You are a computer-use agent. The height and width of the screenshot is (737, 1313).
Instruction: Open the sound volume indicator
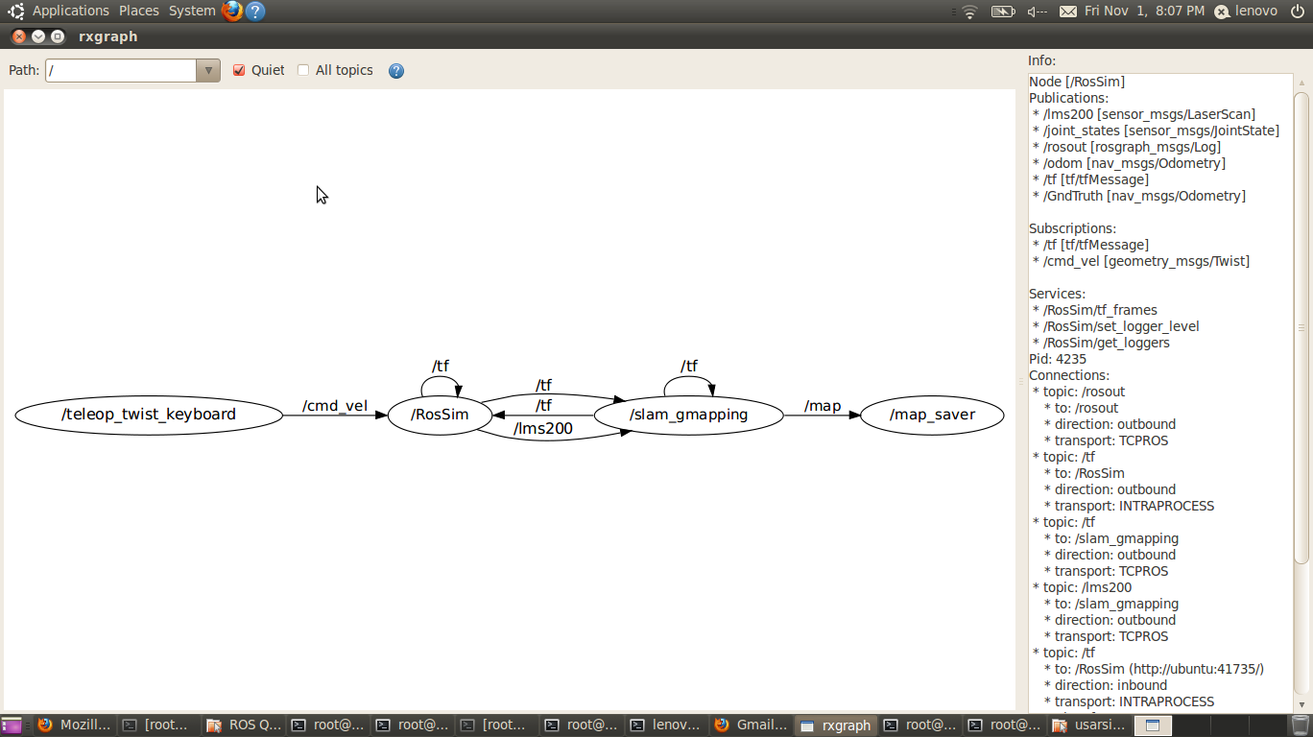pos(1038,12)
